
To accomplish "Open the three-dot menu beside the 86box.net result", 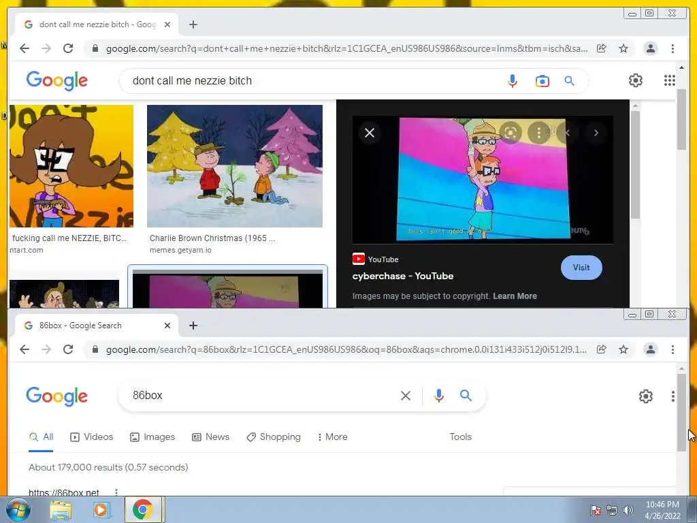I will 116,492.
